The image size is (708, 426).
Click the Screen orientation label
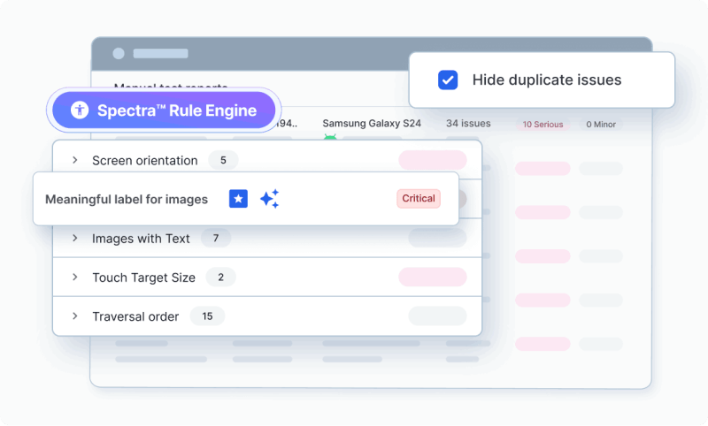[x=145, y=161]
